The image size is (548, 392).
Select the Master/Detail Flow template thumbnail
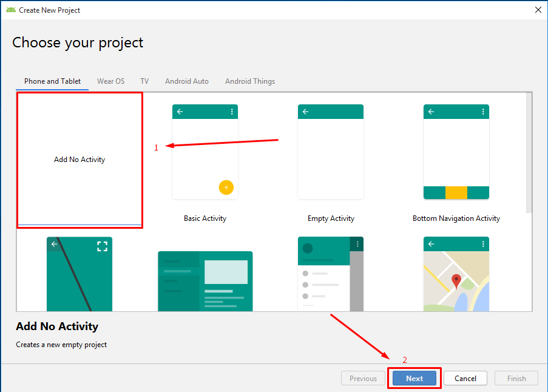pyautogui.click(x=205, y=280)
